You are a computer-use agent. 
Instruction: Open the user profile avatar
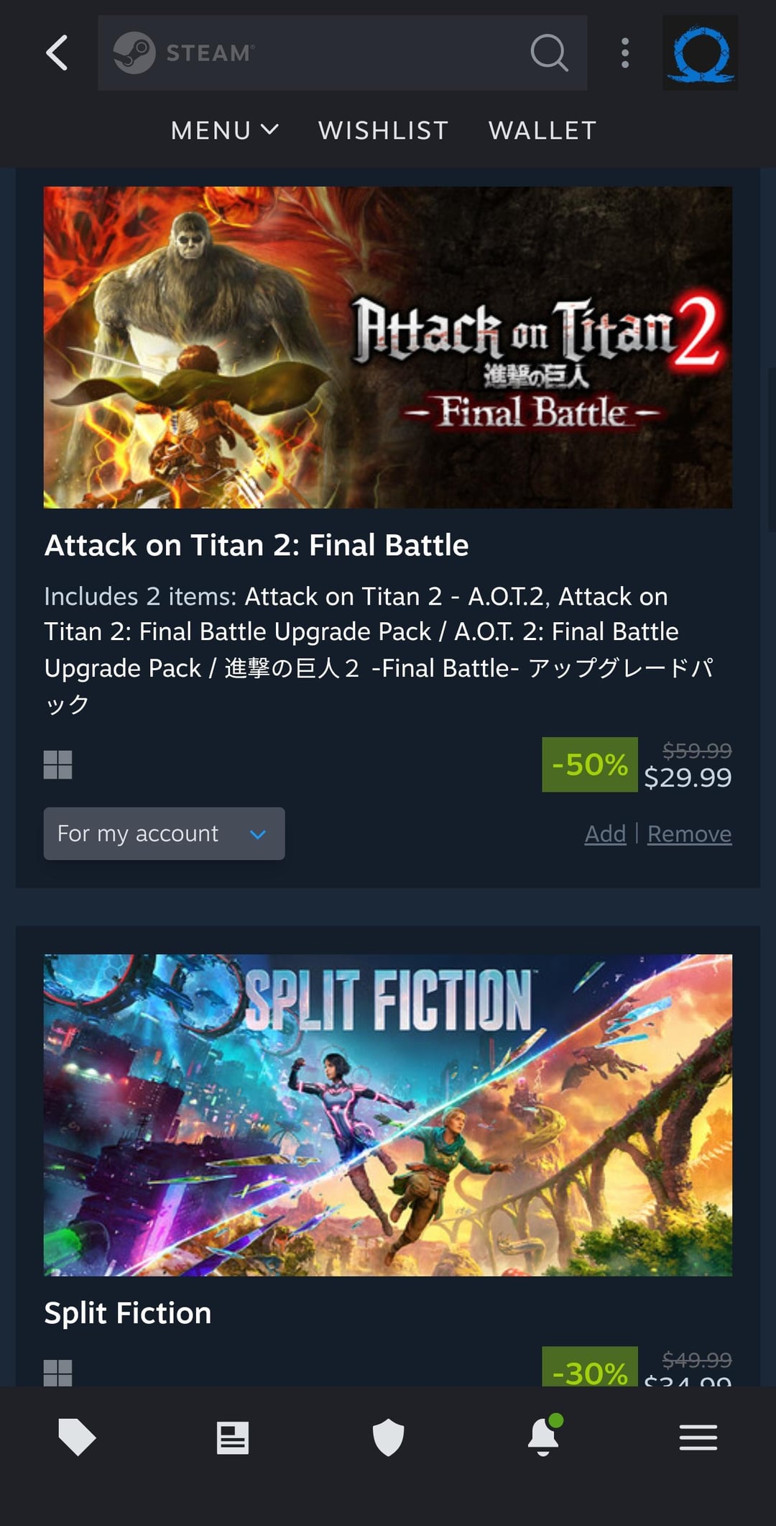700,53
